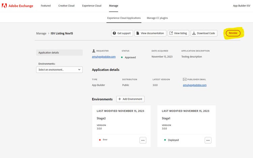Click the View listing button
This screenshot has height=158, width=253.
178,33
